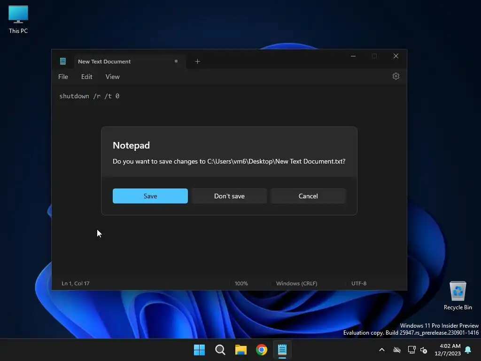Screen dimensions: 481x361
Task: Open taskbar Search
Action: [220, 350]
